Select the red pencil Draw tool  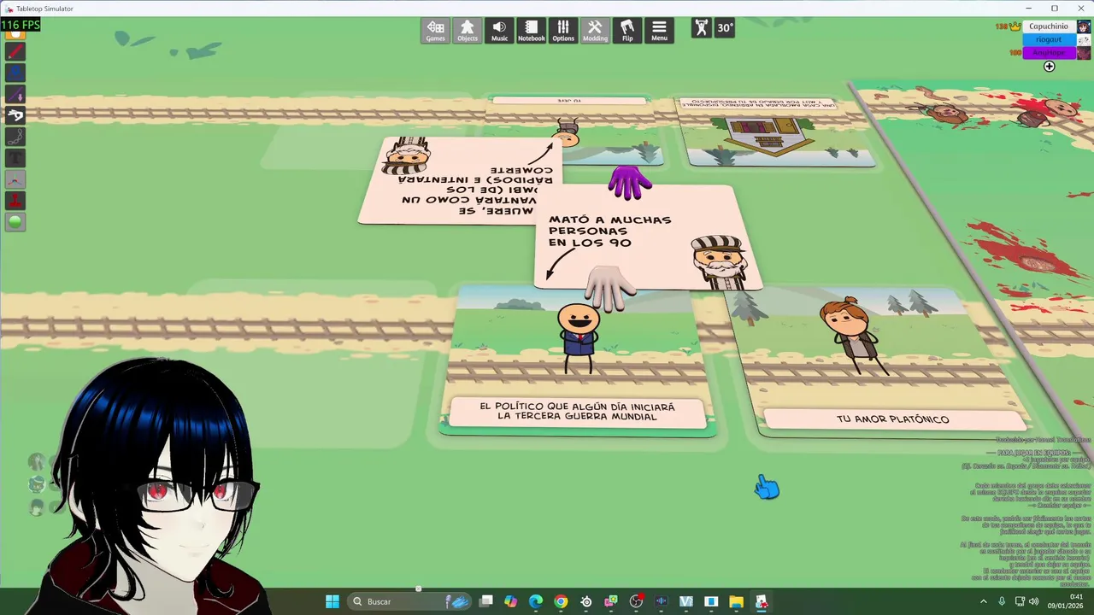[15, 51]
